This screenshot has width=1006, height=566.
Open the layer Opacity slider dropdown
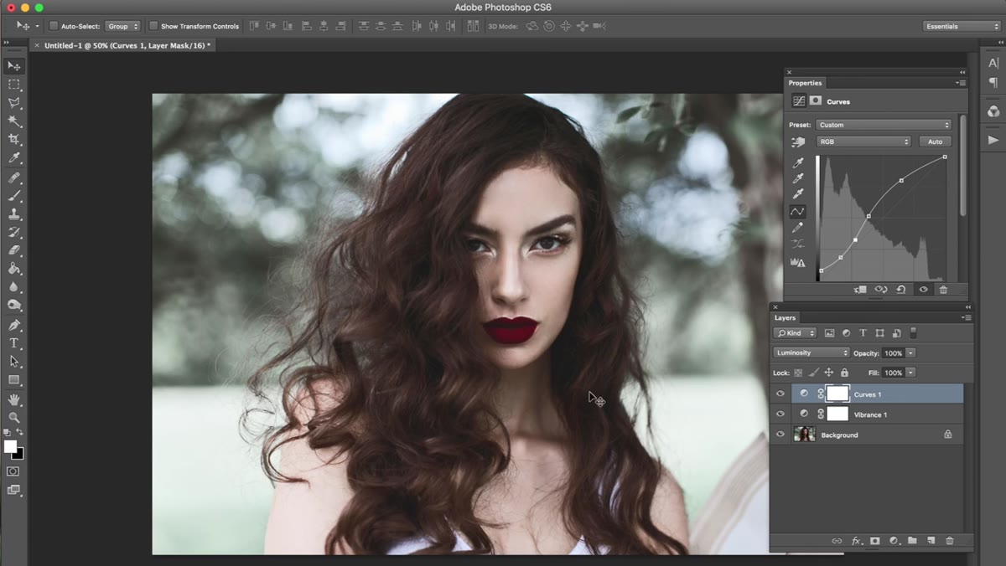(x=911, y=353)
